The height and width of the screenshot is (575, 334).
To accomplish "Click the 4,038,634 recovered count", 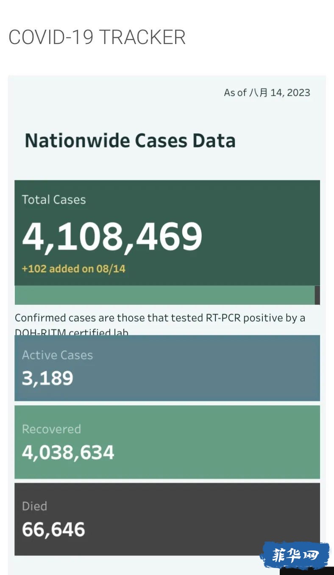I will (68, 452).
